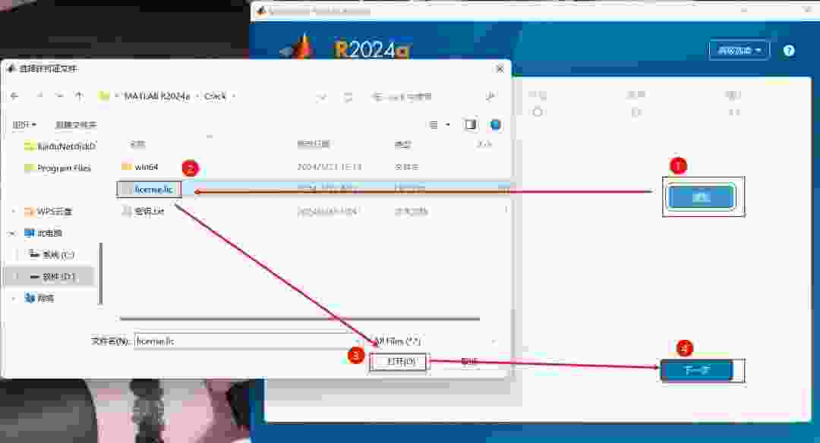Open the view options dropdown arrow
The height and width of the screenshot is (443, 820).
click(x=448, y=124)
